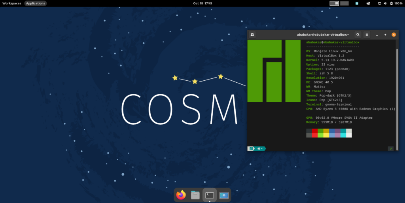The image size is (405, 203).
Task: Open the Applications menu
Action: coord(35,3)
